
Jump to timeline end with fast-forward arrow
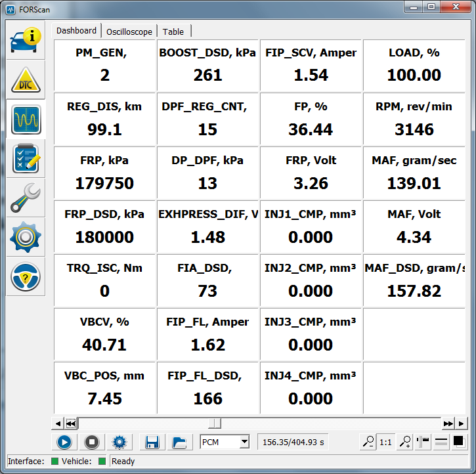(448, 423)
